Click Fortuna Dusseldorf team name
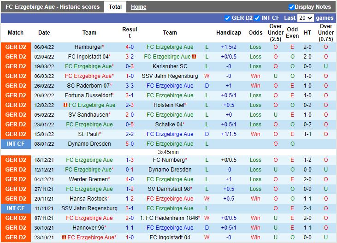The width and height of the screenshot is (337, 243). click(x=89, y=95)
